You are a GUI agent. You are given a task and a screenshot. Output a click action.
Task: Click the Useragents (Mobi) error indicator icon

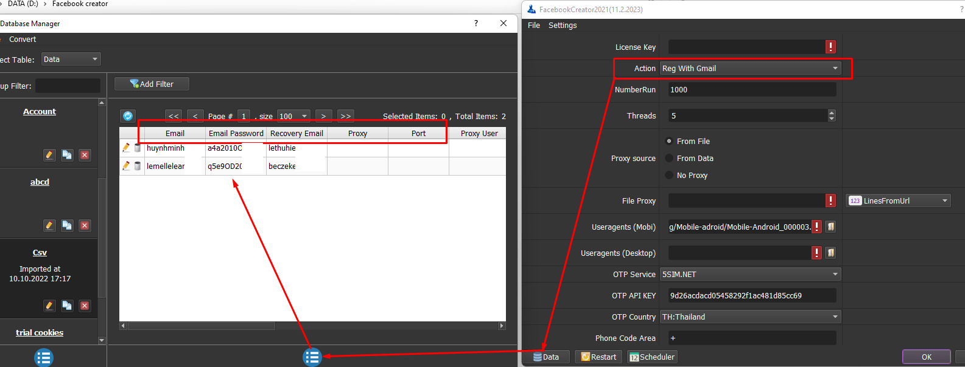pos(816,227)
